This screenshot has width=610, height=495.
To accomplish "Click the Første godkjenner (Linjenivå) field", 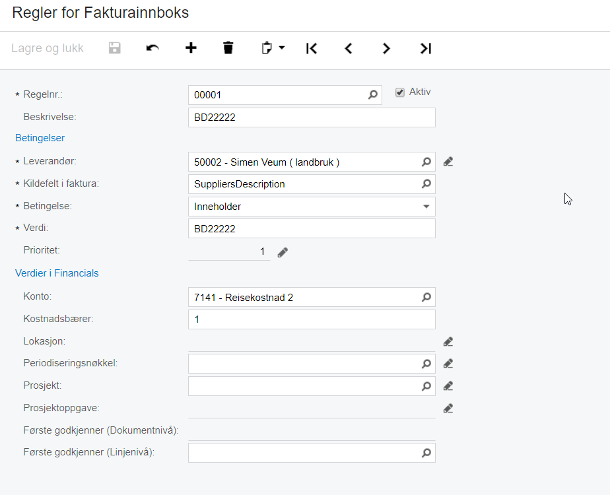I will 312,453.
